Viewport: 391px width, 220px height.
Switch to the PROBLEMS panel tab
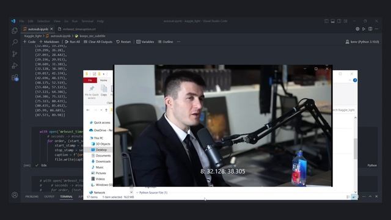(32, 197)
